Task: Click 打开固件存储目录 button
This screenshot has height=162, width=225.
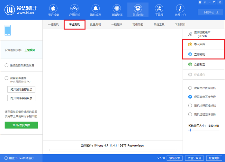Action: pos(21,98)
